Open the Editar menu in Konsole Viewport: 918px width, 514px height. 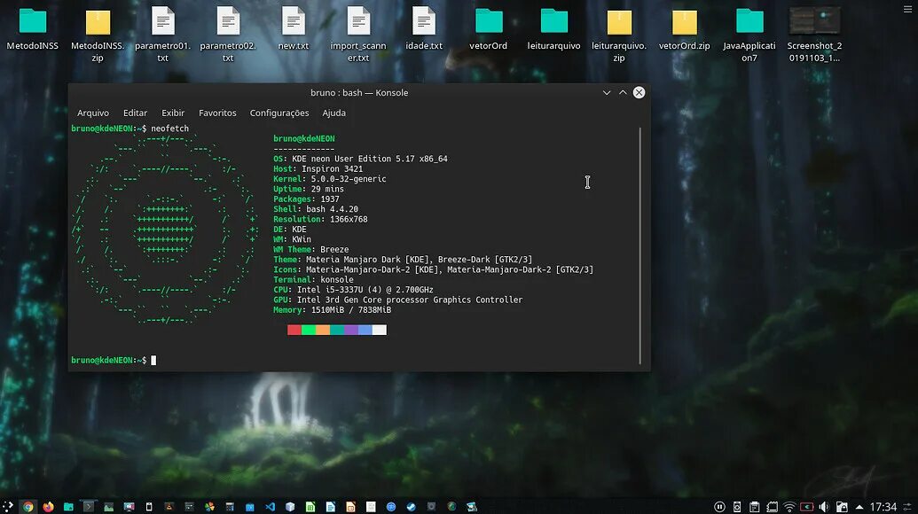[x=135, y=113]
